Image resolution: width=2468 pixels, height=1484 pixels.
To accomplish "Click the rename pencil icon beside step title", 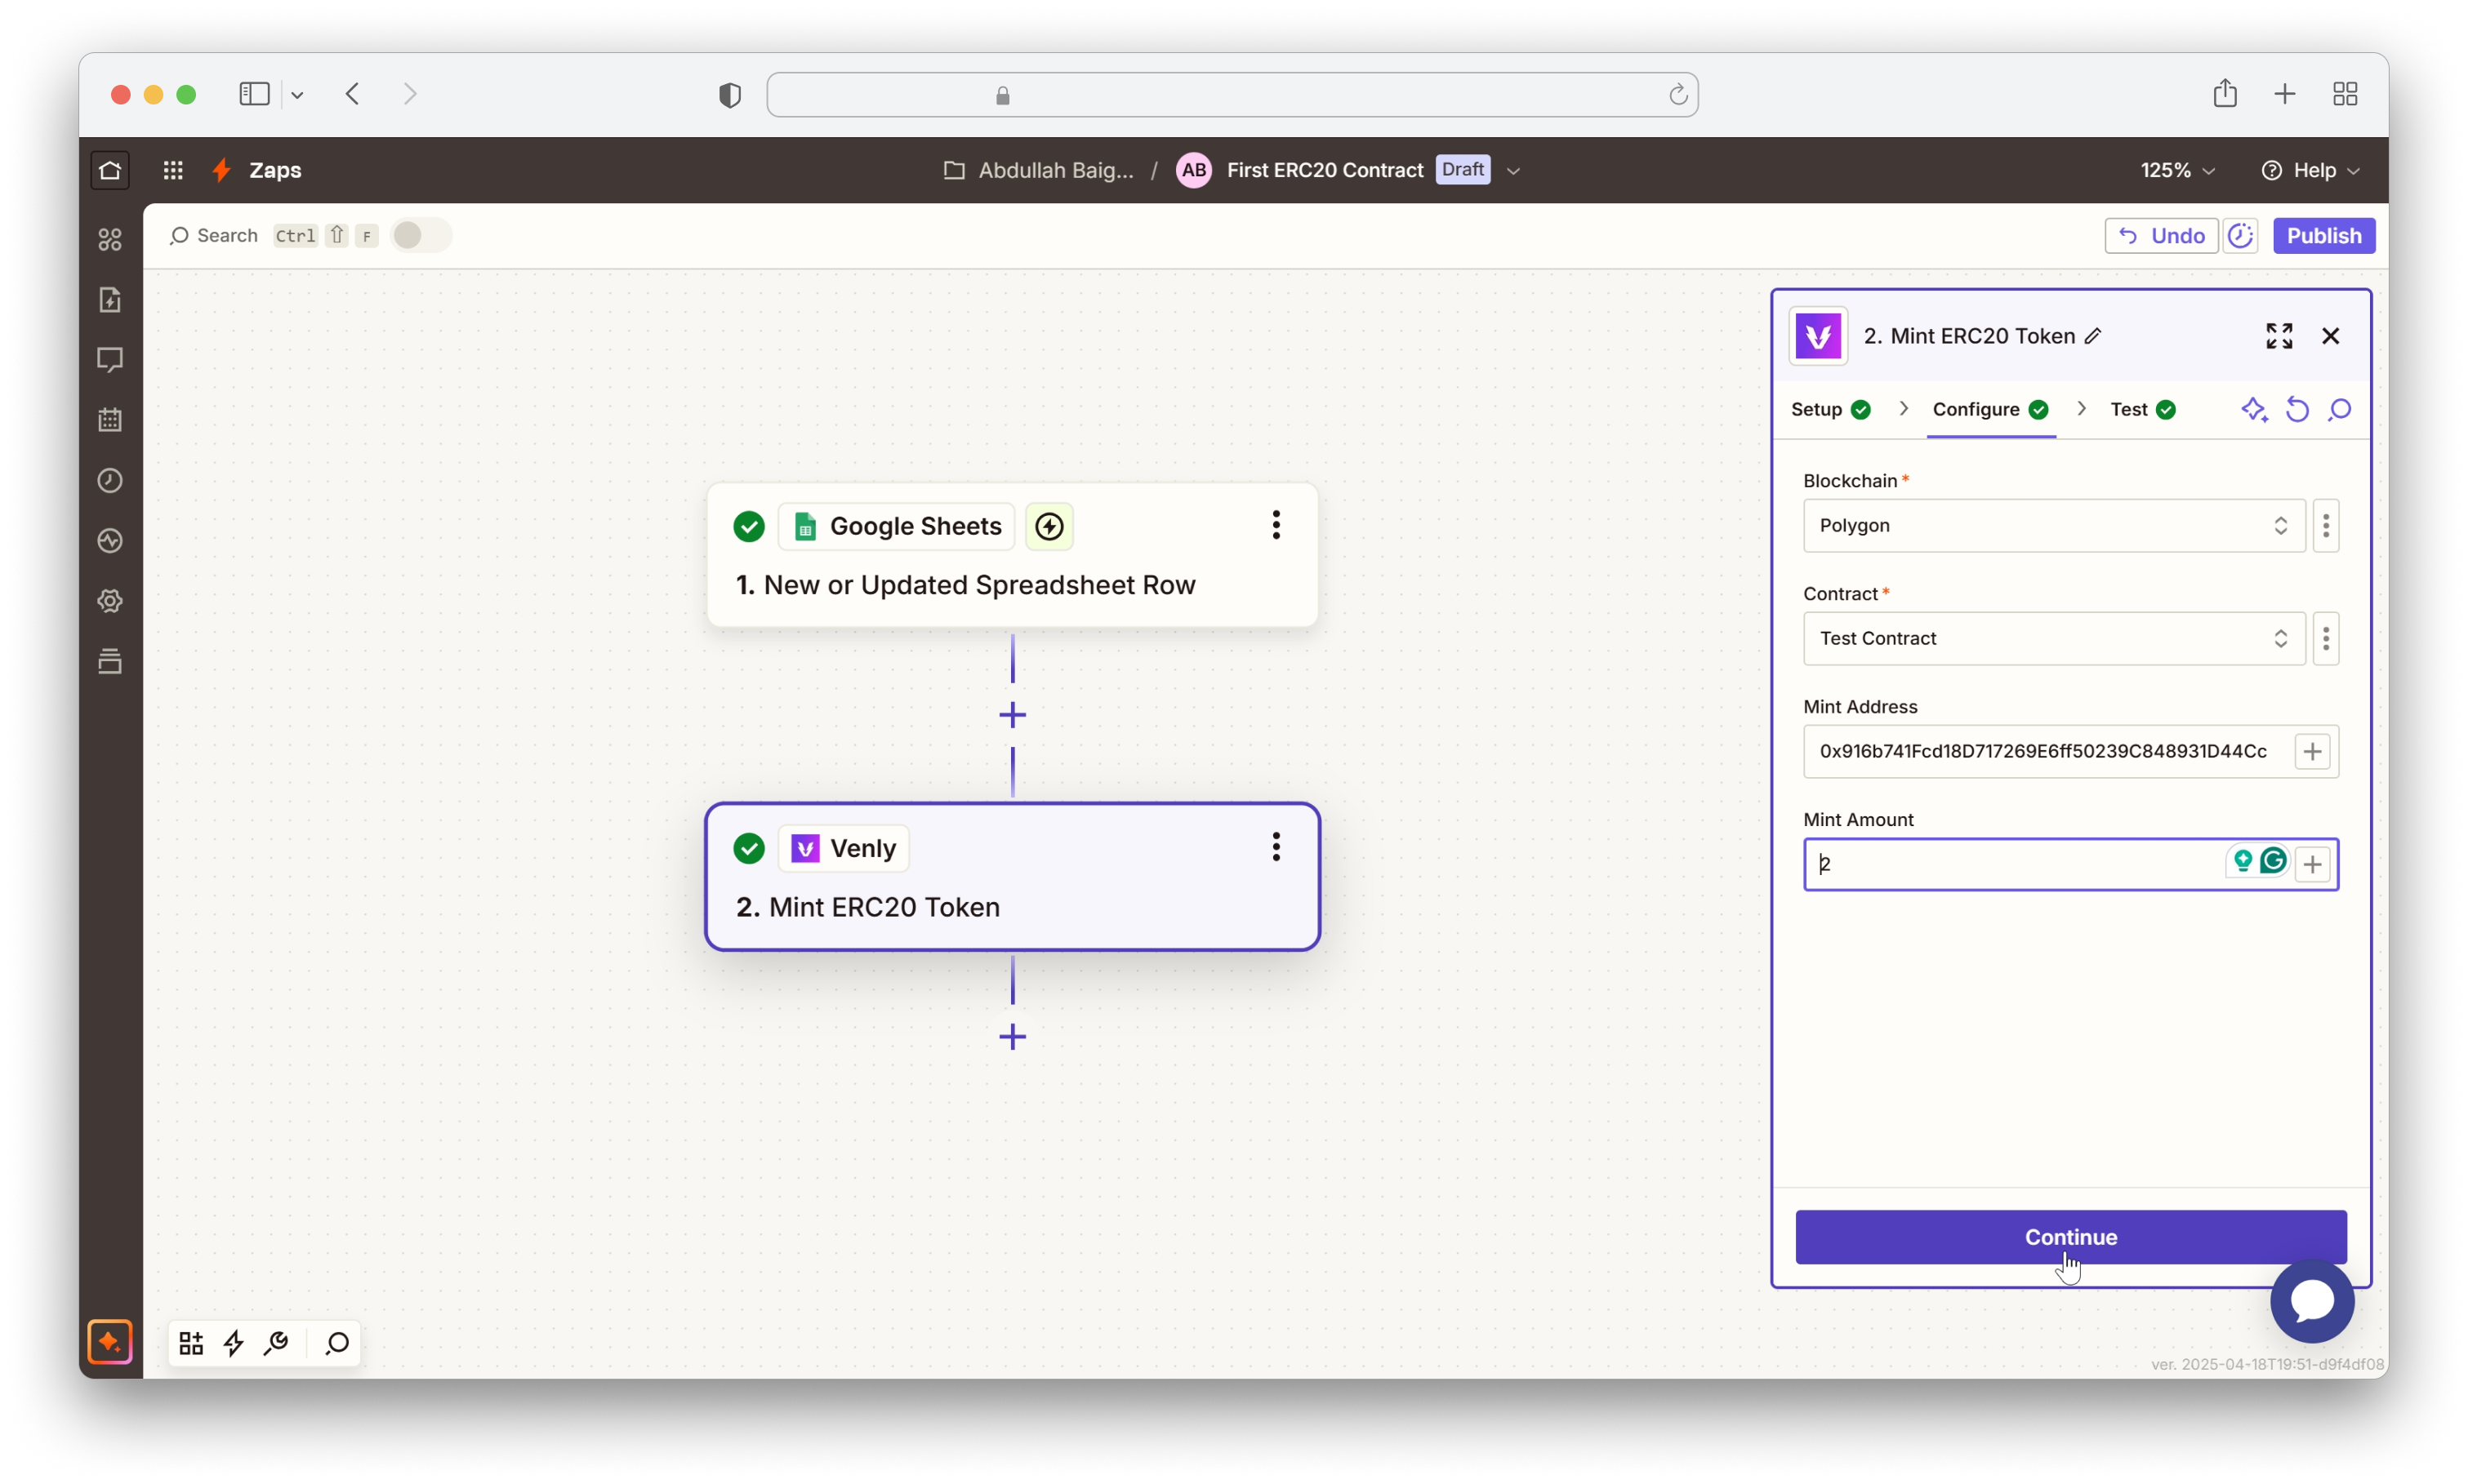I will pos(2093,337).
